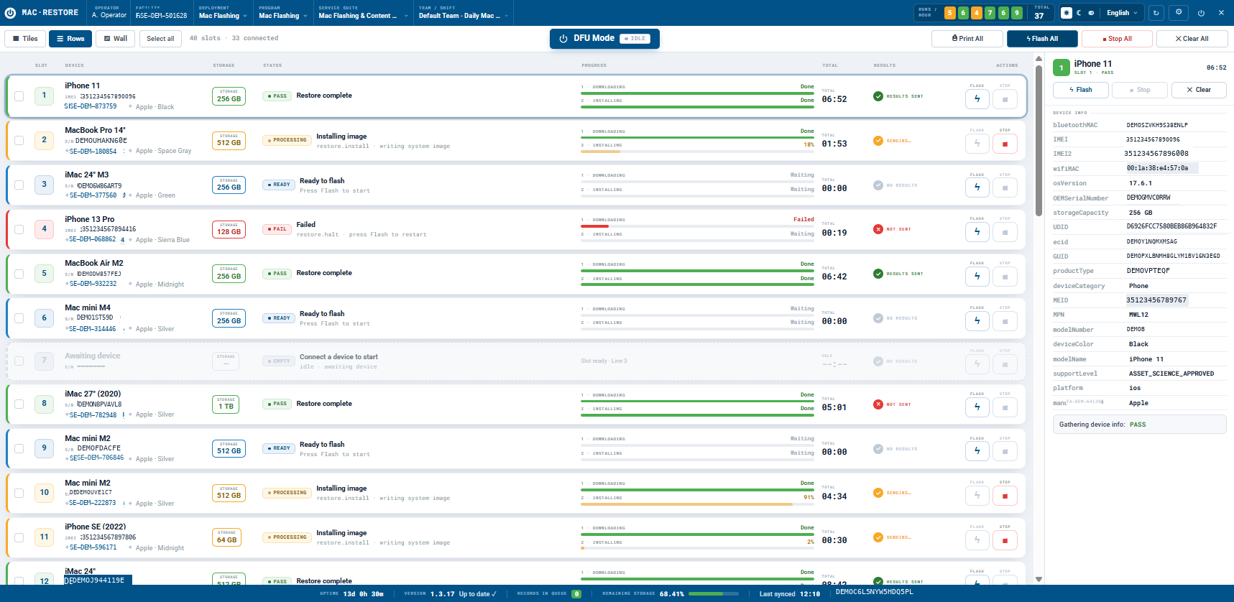Stop the MacBook Pro 14" flashing process
Viewport: 1234px width, 602px height.
(x=1005, y=144)
